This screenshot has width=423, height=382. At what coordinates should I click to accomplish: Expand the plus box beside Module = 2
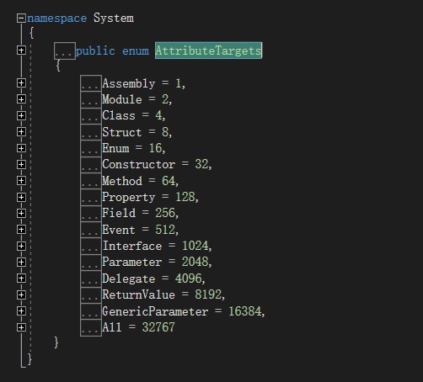[21, 99]
